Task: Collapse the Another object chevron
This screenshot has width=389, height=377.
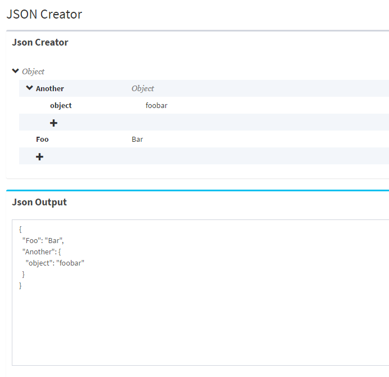Action: click(30, 88)
